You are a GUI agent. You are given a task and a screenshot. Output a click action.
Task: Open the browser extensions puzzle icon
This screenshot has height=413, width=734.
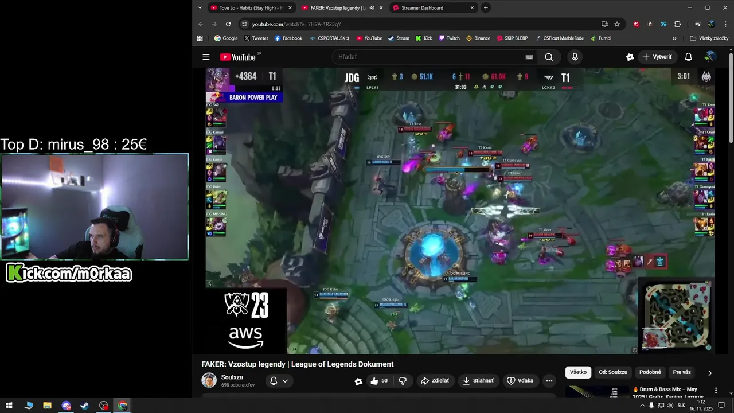(x=678, y=24)
